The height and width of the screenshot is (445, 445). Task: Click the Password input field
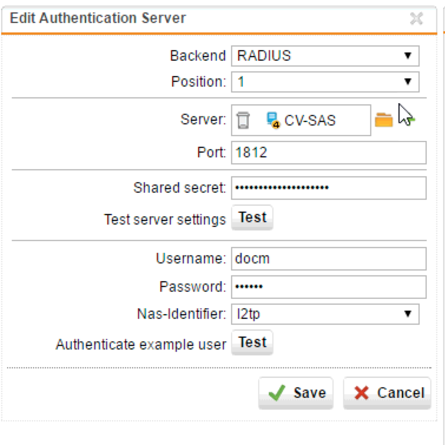329,287
